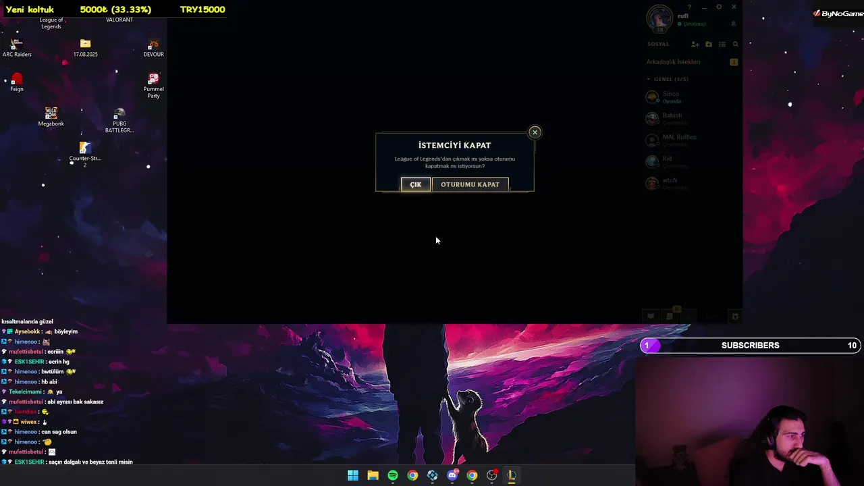Select friend Rid in the list
The image size is (864, 486).
click(691, 162)
